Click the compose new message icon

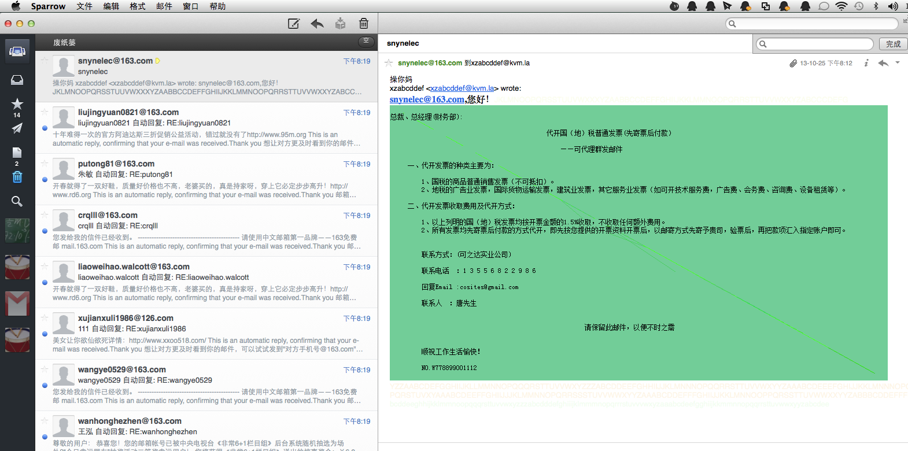coord(294,24)
